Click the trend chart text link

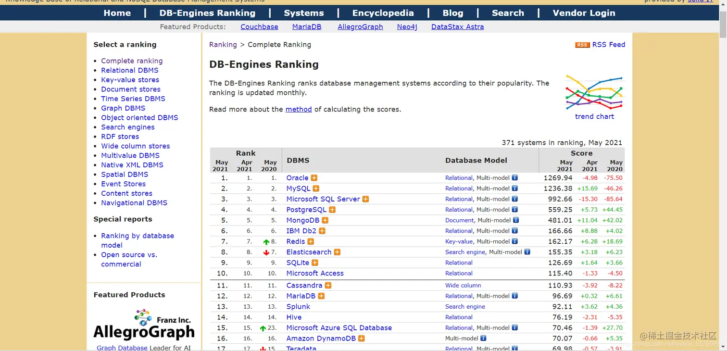pos(595,116)
